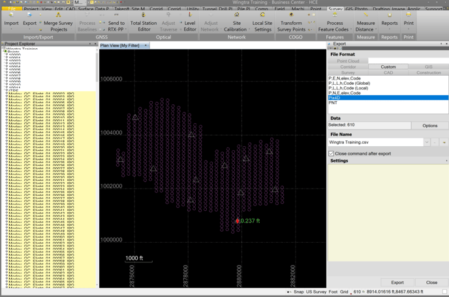Screen dimensions: 449x297
Task: Click the Transform Survey Points icon
Action: 291,15
